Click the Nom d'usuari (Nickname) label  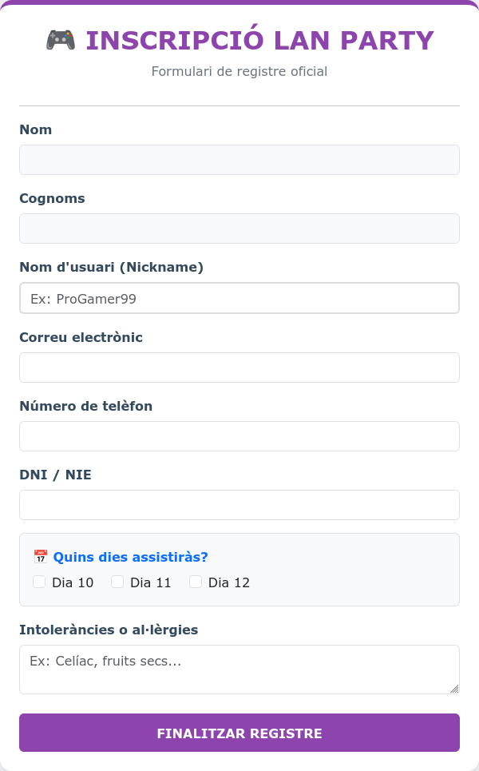tap(111, 267)
